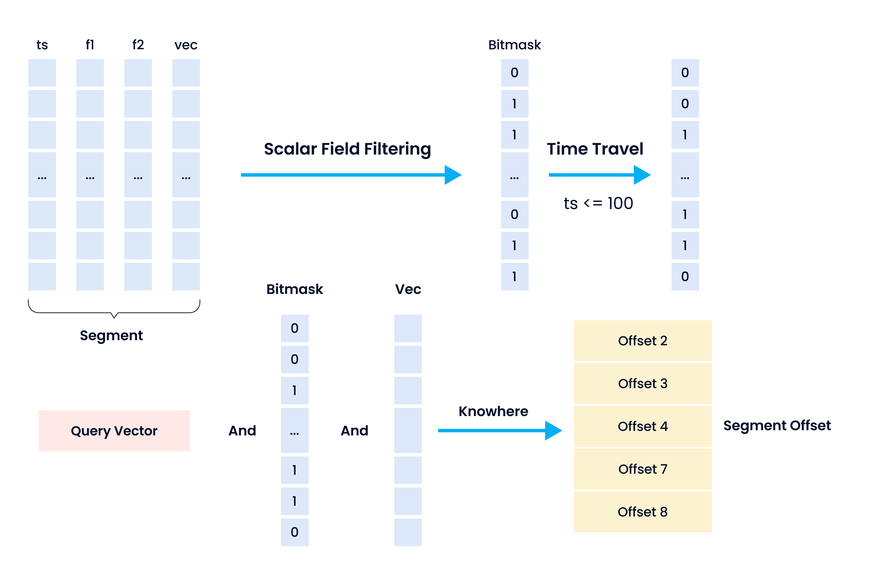This screenshot has width=869, height=581.
Task: Click the And right of Query Vector
Action: click(x=242, y=431)
